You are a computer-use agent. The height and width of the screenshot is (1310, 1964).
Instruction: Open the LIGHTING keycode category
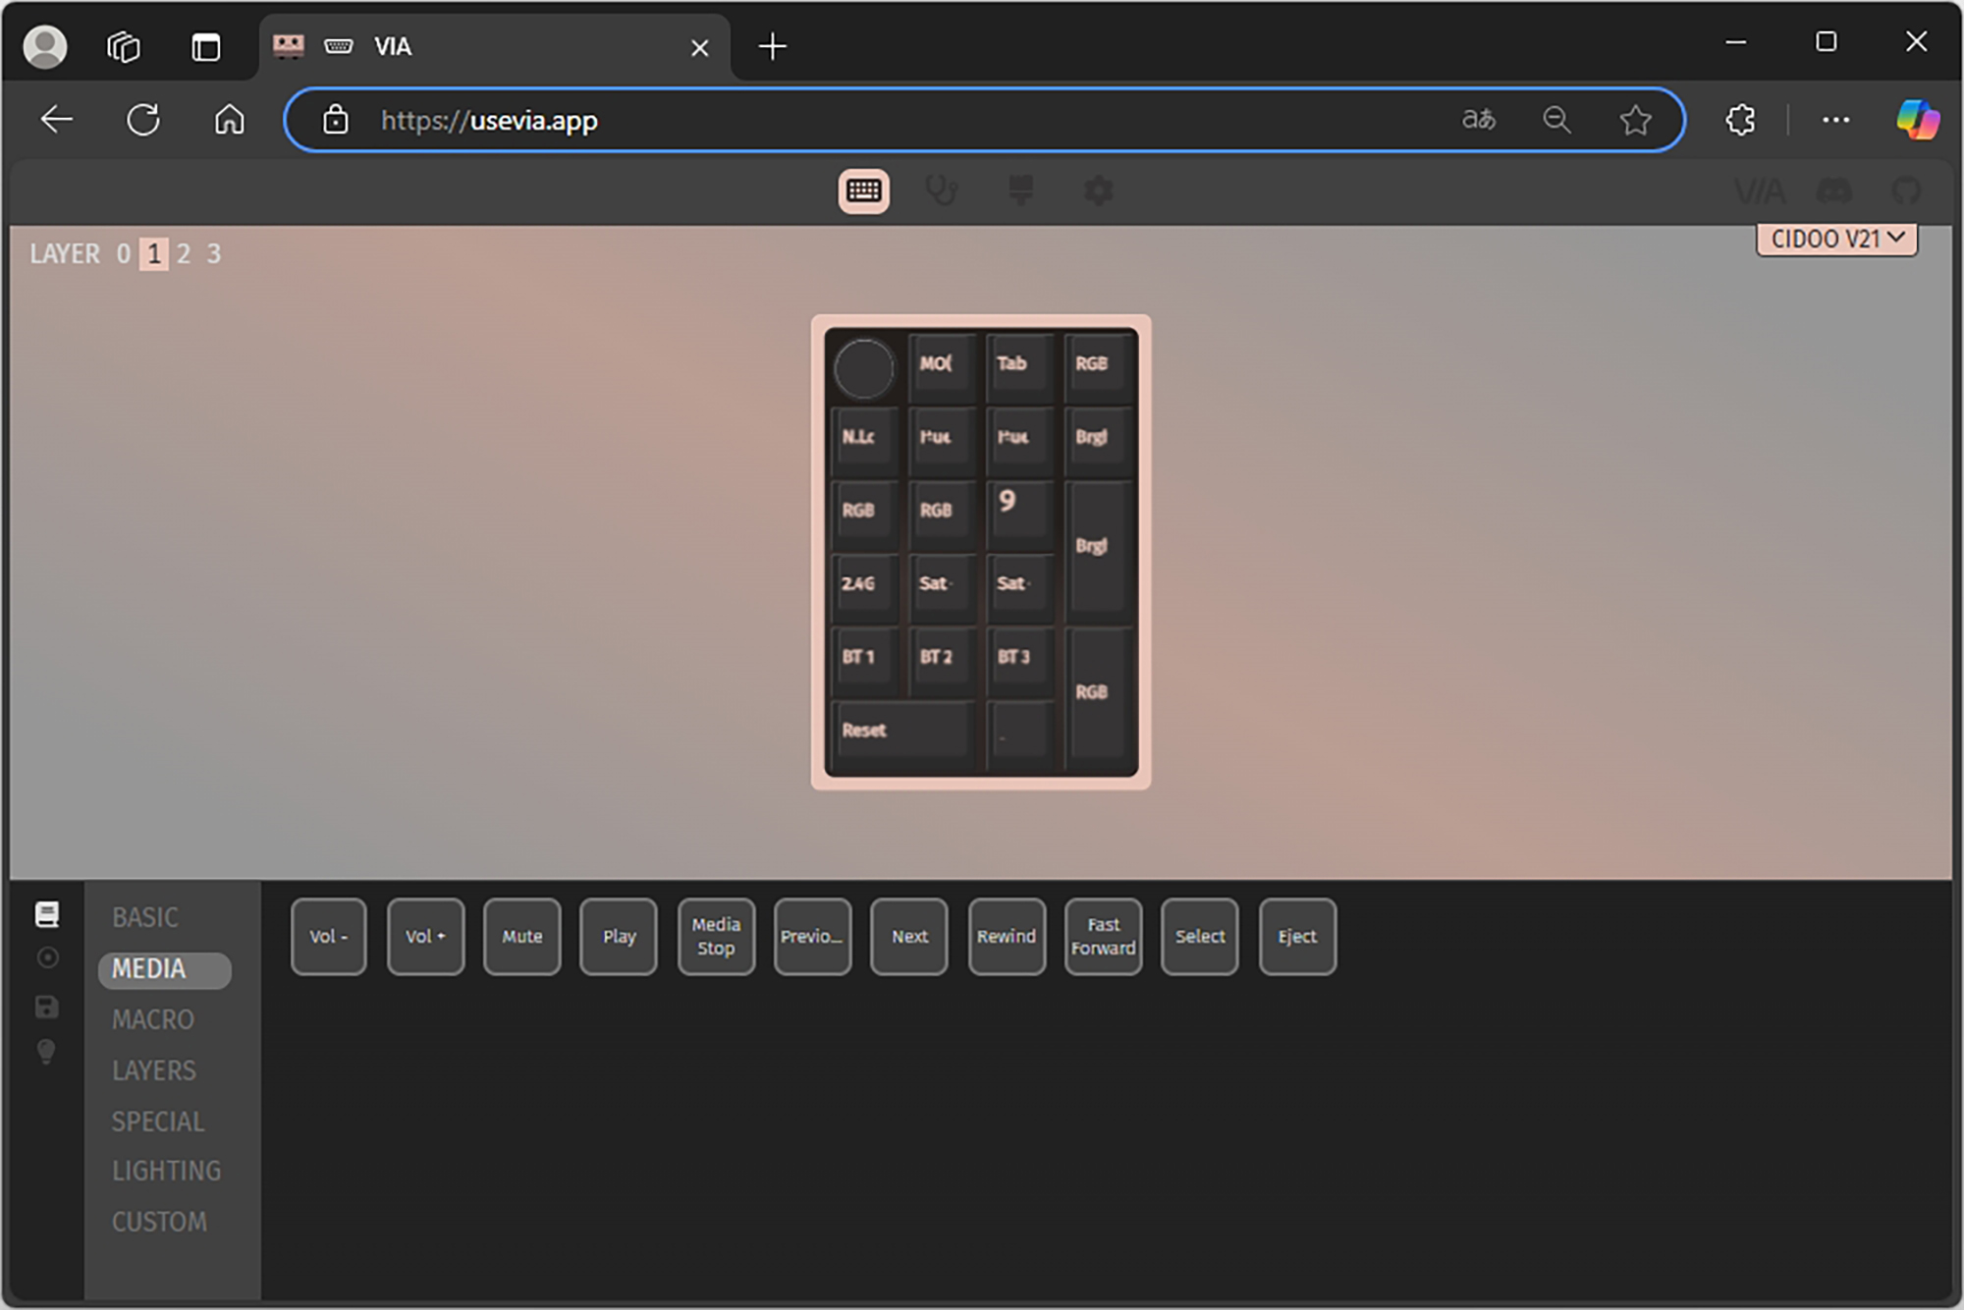point(166,1171)
